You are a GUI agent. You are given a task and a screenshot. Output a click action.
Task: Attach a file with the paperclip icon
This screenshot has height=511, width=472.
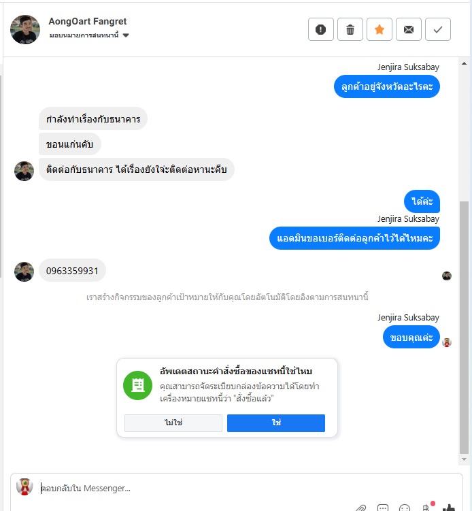(x=360, y=508)
